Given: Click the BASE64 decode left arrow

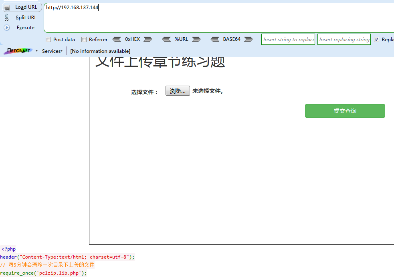Looking at the screenshot, I should click(x=215, y=39).
